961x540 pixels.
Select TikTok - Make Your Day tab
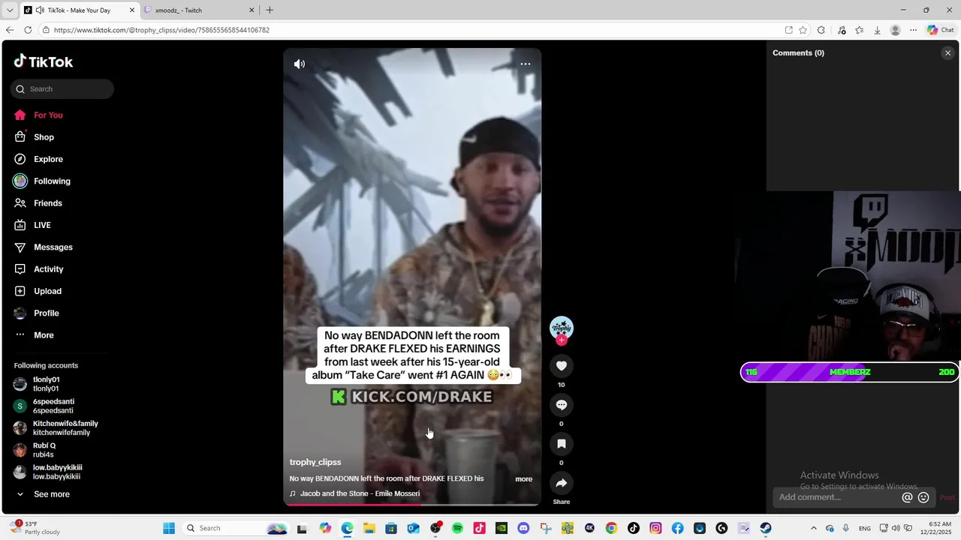click(x=79, y=10)
